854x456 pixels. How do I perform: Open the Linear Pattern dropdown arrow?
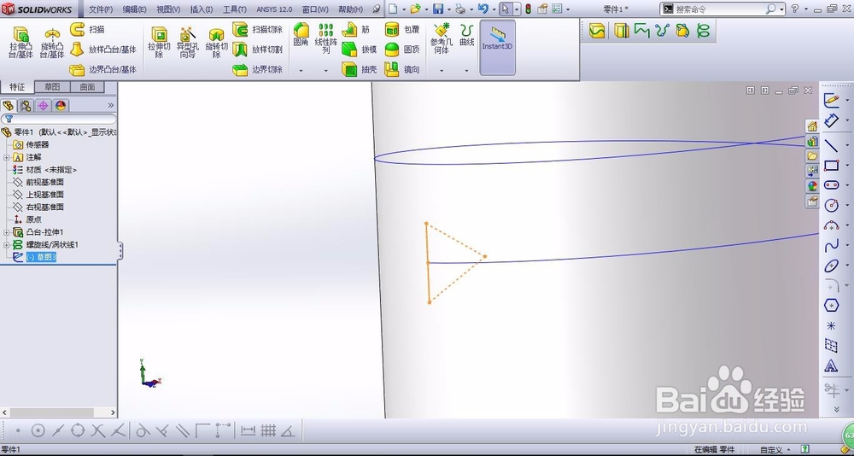click(325, 70)
